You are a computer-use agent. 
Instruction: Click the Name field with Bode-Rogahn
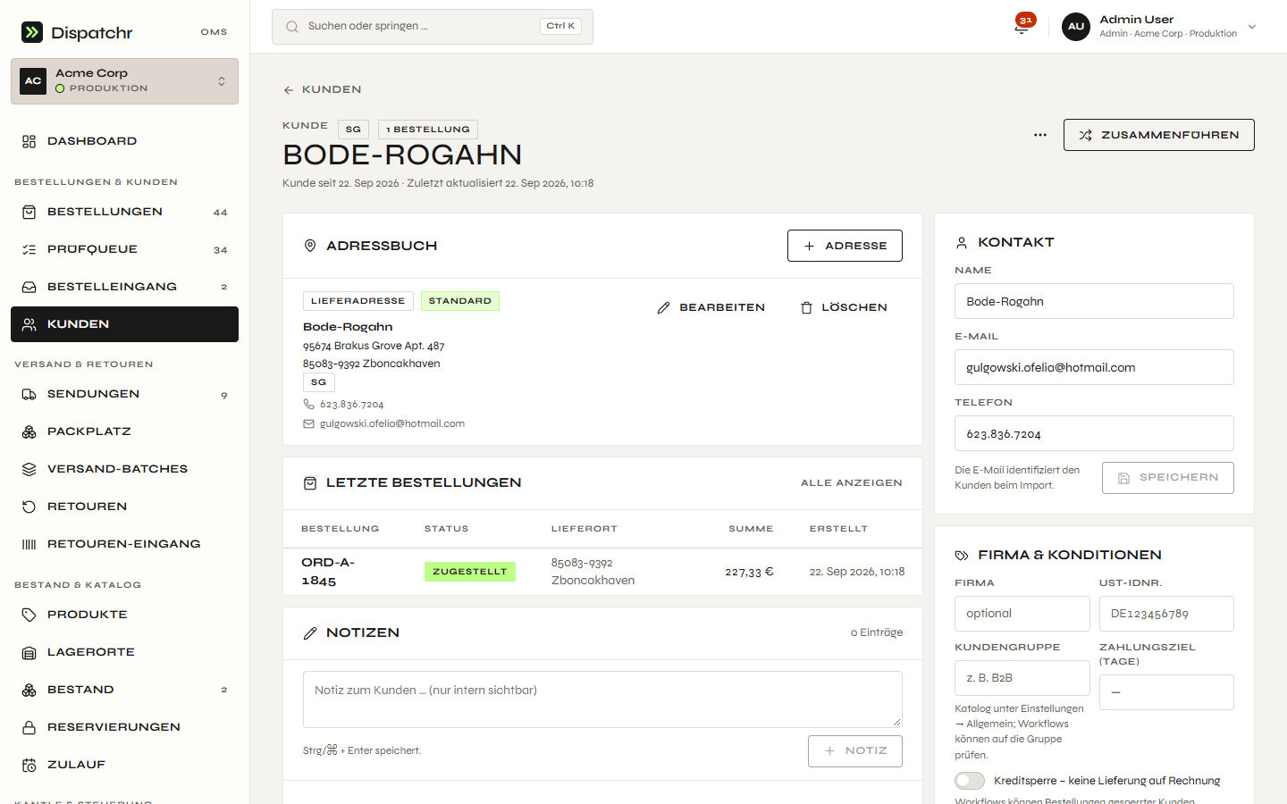coord(1094,301)
